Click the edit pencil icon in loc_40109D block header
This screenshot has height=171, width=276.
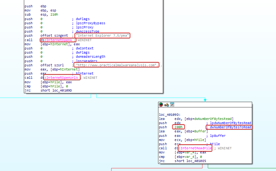point(167,105)
